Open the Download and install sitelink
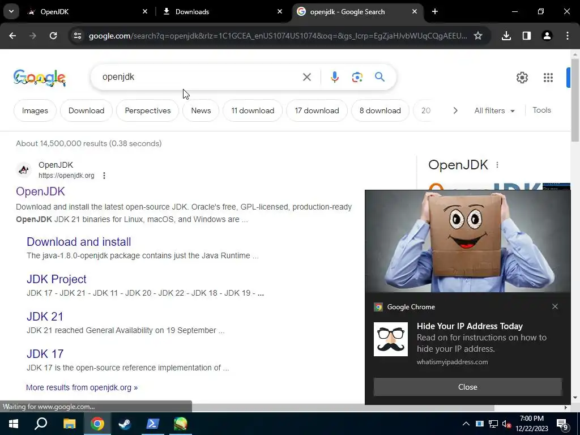580x435 pixels. pyautogui.click(x=79, y=241)
